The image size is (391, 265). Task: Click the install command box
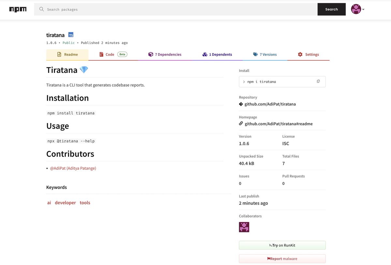click(x=282, y=82)
